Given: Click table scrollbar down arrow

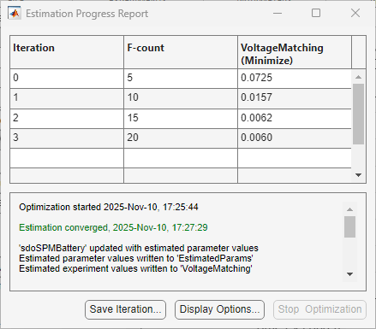Looking at the screenshot, I should point(358,175).
